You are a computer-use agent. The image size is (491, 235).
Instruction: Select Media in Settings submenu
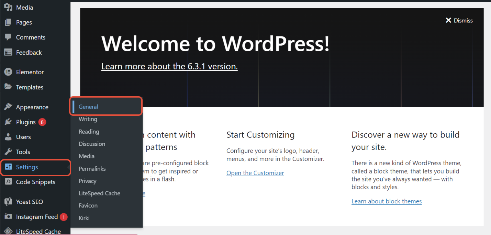[87, 156]
